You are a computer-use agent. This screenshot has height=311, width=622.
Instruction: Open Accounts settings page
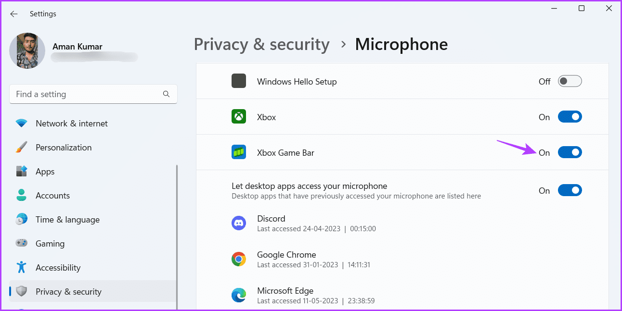point(93,196)
